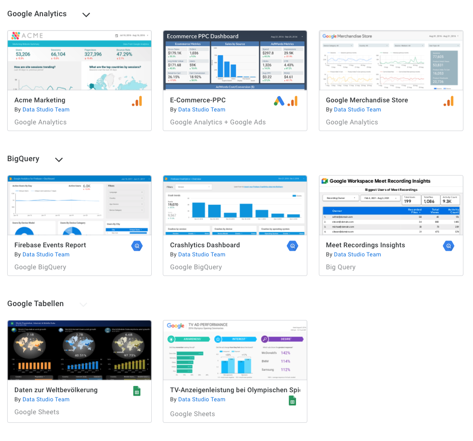The width and height of the screenshot is (473, 441).
Task: Click 'Google Analytics' label under Acme Marketing
Action: point(40,122)
